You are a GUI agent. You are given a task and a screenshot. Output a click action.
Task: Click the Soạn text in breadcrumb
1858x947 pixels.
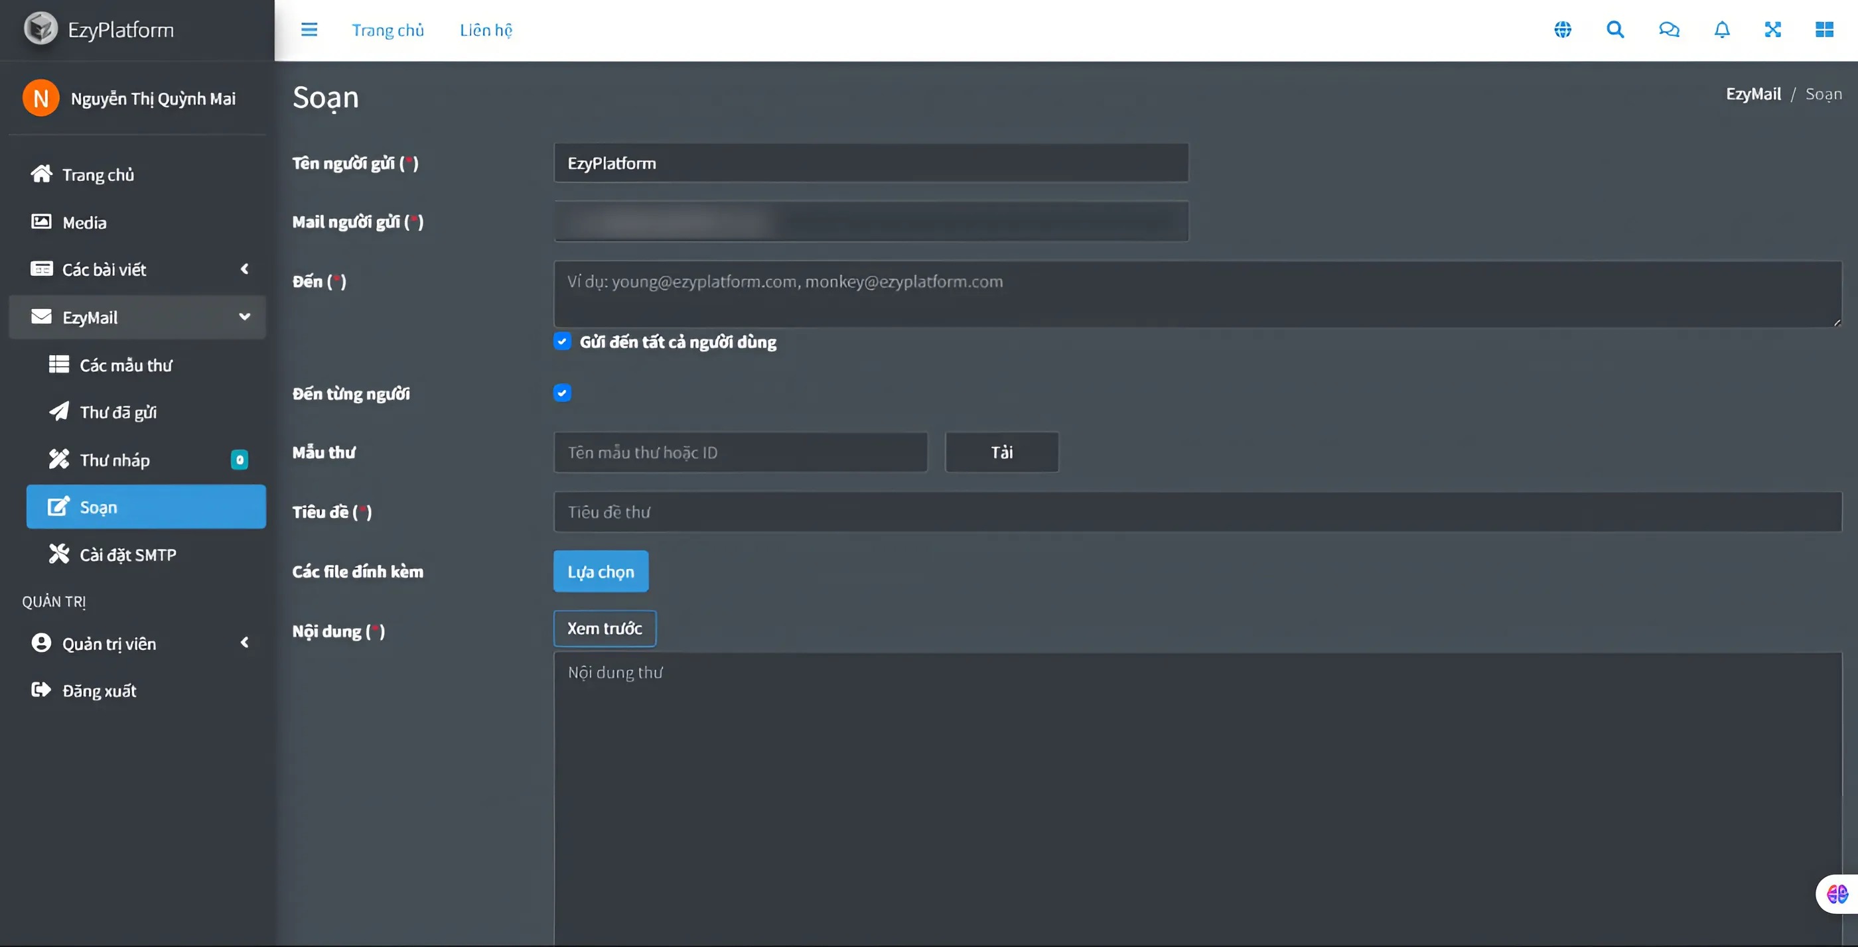click(1823, 94)
